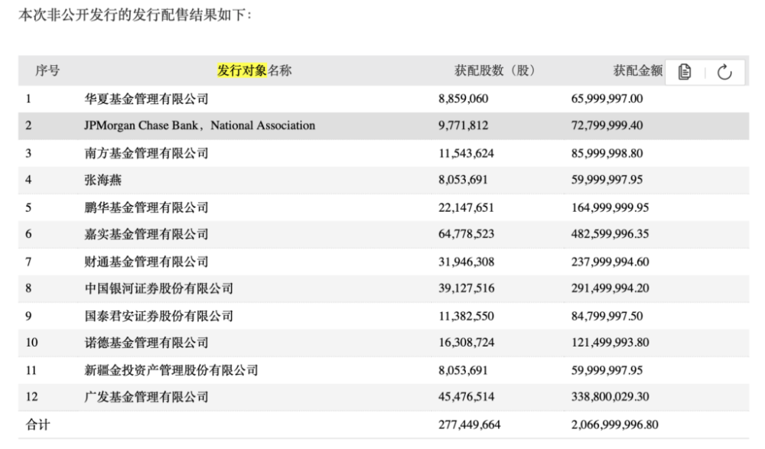Click 新疆金投资产管理股份有限公司 cell
The height and width of the screenshot is (449, 765).
[x=171, y=370]
